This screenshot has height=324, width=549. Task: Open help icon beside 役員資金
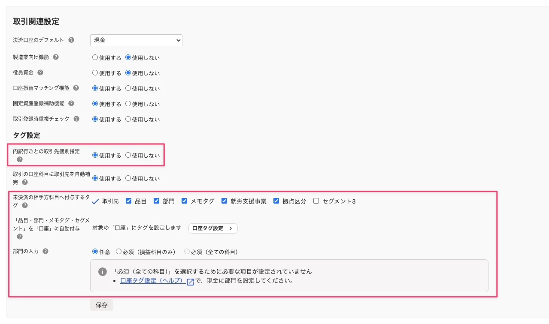point(40,72)
